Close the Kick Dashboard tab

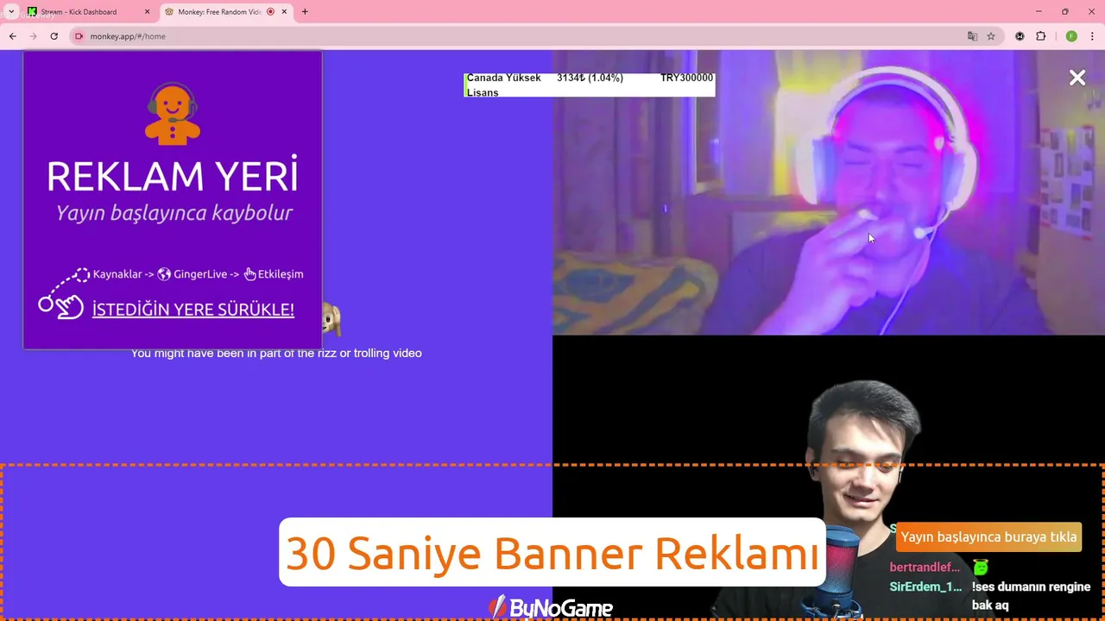click(147, 12)
